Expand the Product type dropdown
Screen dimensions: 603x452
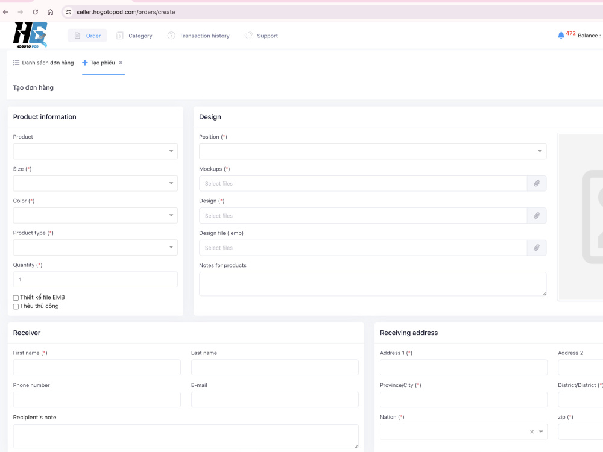pos(95,247)
